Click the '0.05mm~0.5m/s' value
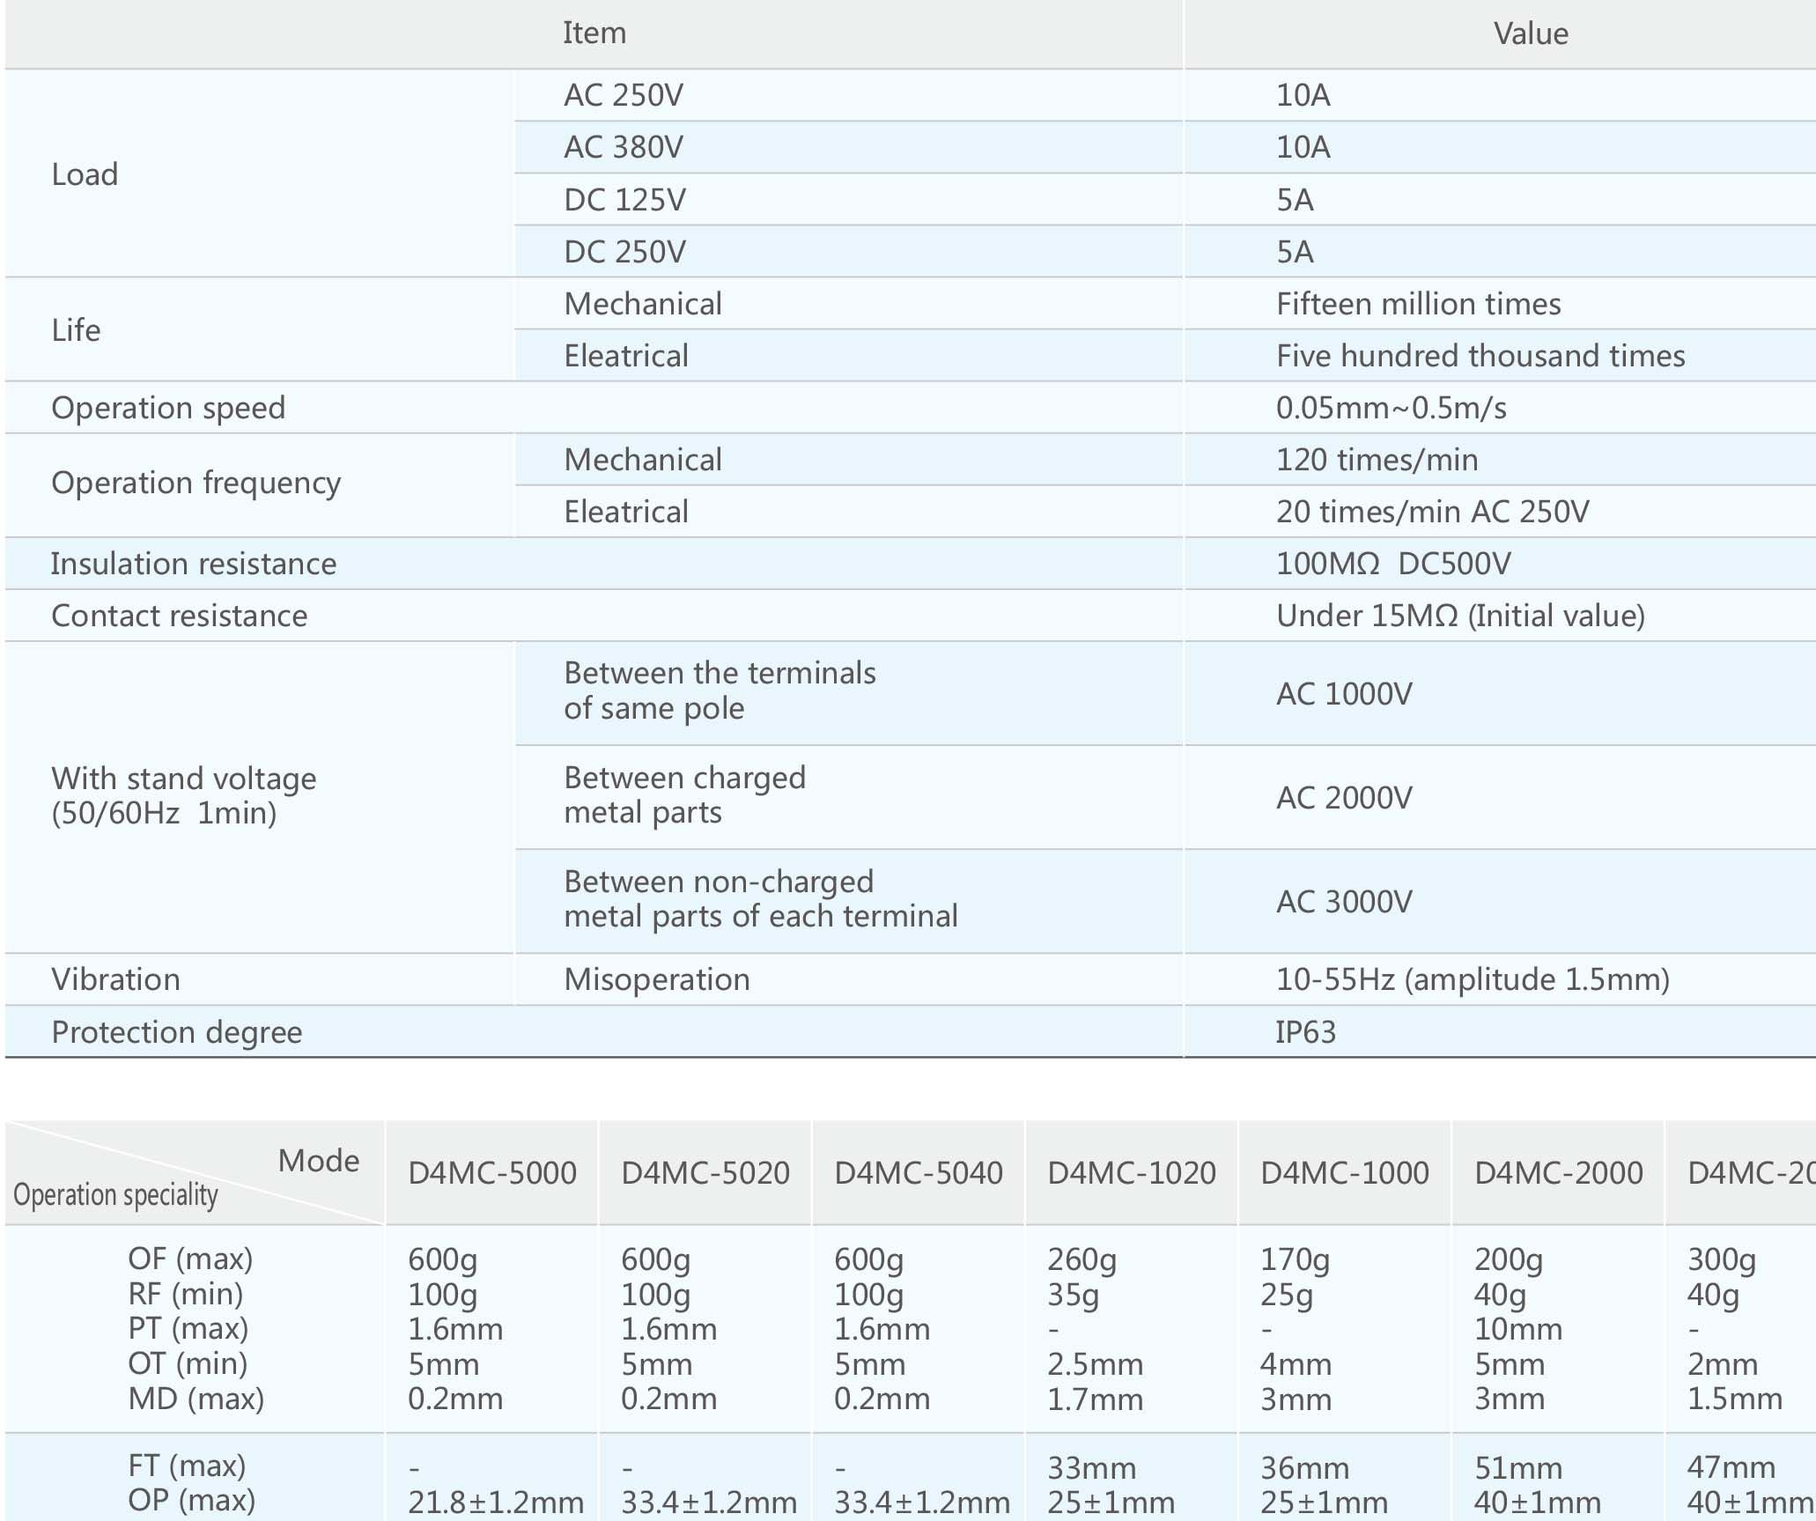Screen dimensions: 1816x1521 1392,408
